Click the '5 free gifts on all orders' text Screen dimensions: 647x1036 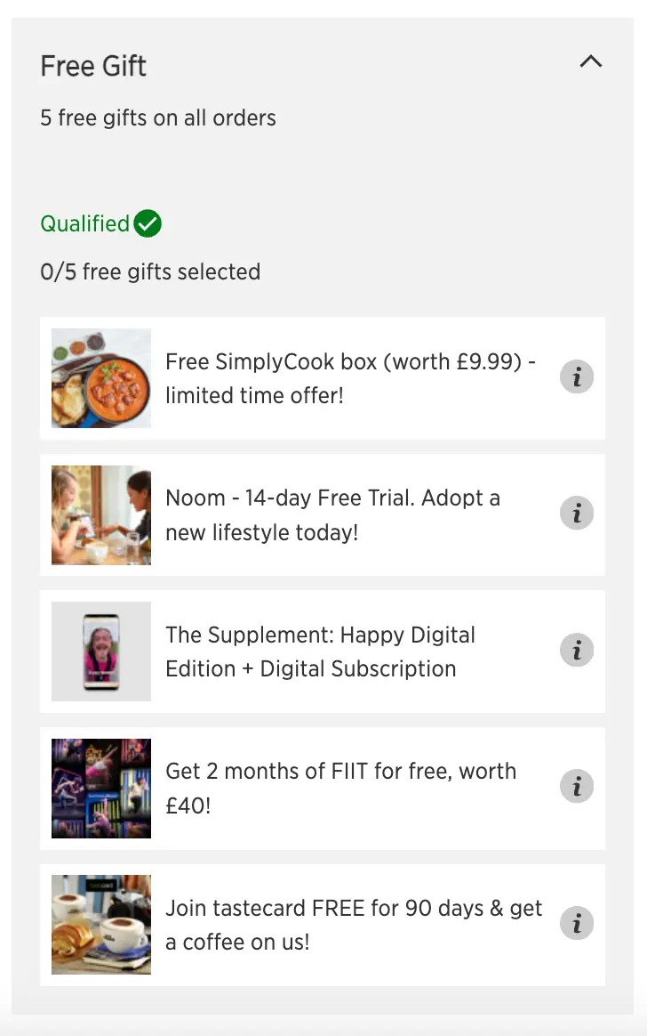157,117
